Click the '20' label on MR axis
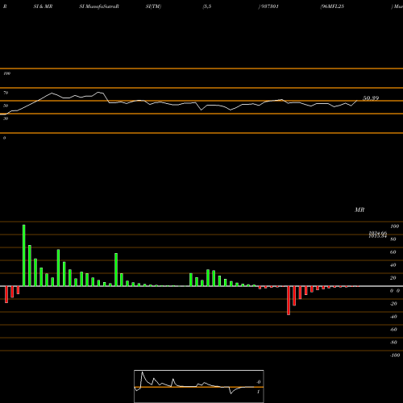 [x=393, y=278]
